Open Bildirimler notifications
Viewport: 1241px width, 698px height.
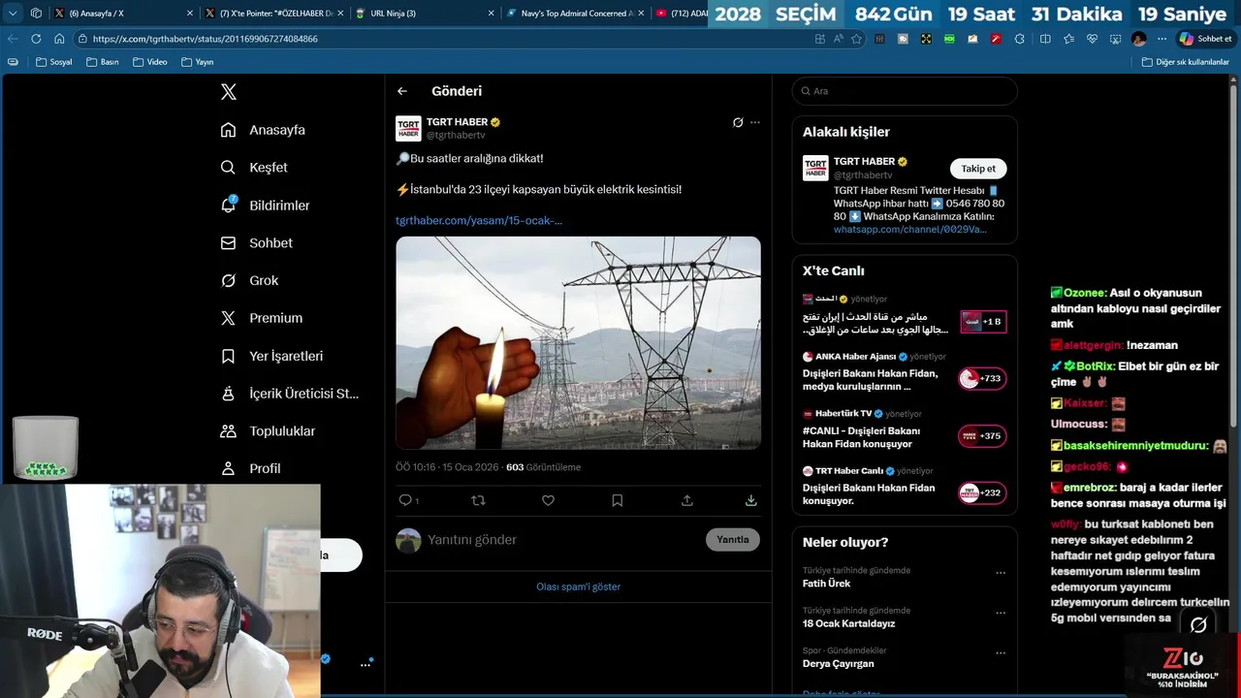coord(265,206)
